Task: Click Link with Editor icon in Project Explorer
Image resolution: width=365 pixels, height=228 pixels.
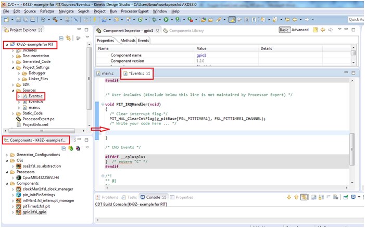Action: pyautogui.click(x=68, y=38)
